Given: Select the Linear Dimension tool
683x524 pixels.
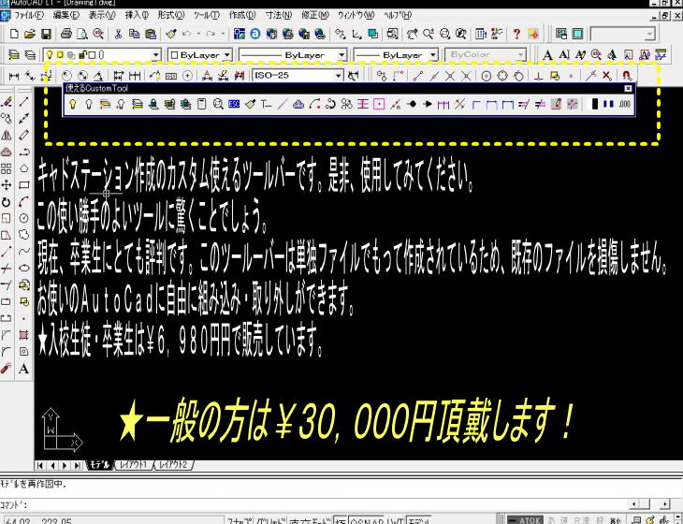Looking at the screenshot, I should 14,76.
